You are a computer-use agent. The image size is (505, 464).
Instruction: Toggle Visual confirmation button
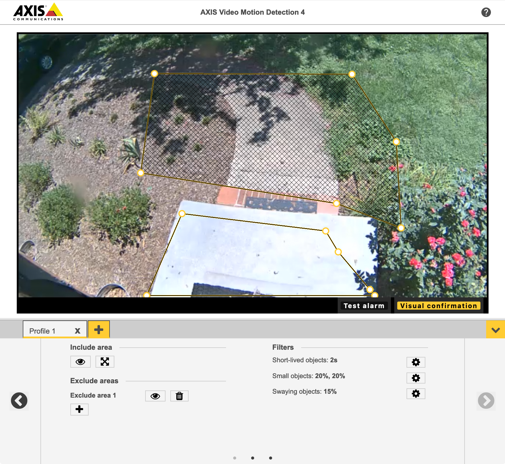(x=439, y=306)
